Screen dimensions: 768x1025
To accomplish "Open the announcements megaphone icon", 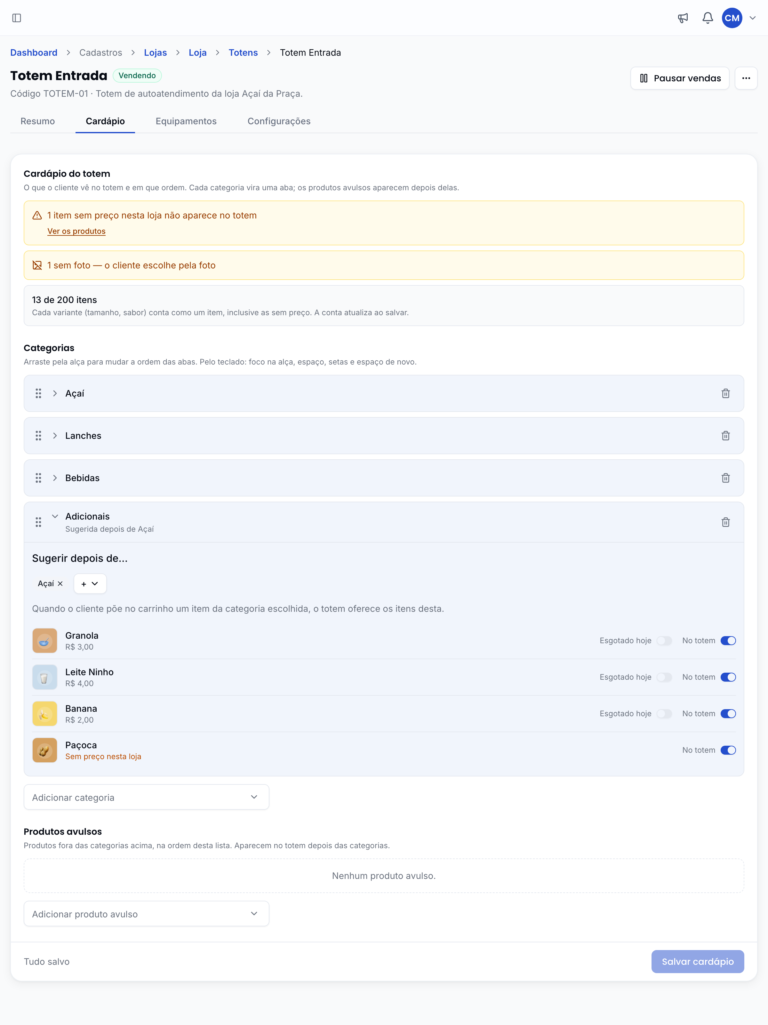I will 683,18.
